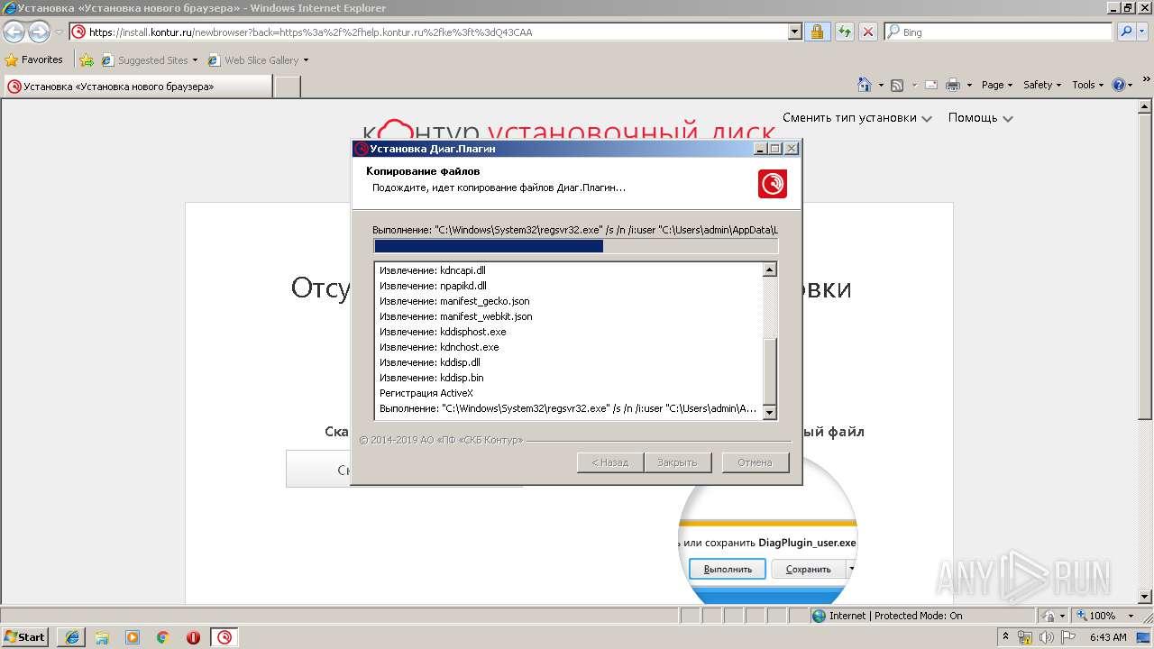Click the Bing search input box

coord(999,32)
